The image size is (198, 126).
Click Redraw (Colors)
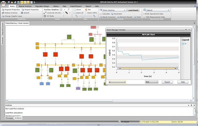point(10,13)
